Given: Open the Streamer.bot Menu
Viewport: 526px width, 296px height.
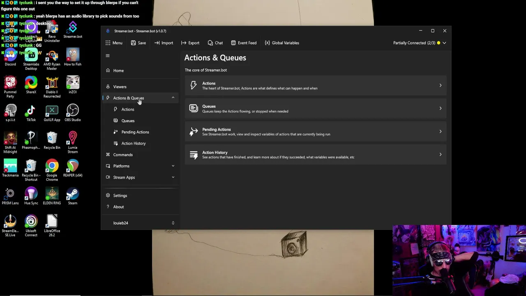Looking at the screenshot, I should pyautogui.click(x=113, y=43).
